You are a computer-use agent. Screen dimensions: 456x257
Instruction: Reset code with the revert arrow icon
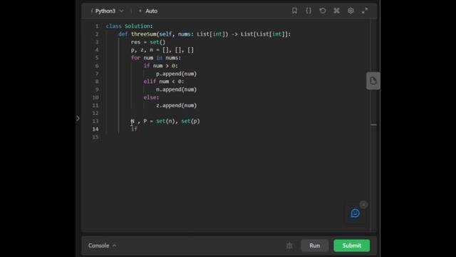coord(323,11)
